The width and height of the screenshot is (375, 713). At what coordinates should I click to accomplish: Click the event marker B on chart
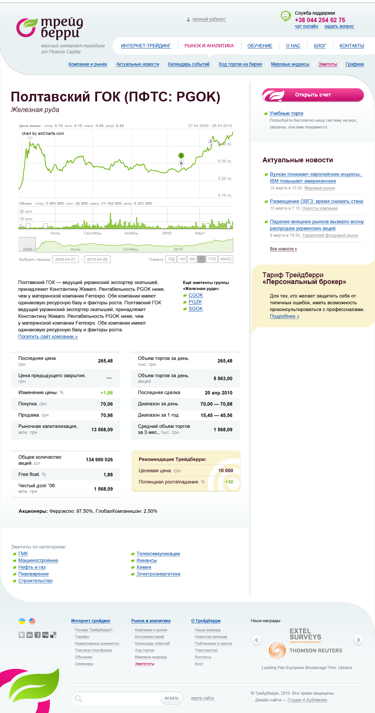click(181, 163)
